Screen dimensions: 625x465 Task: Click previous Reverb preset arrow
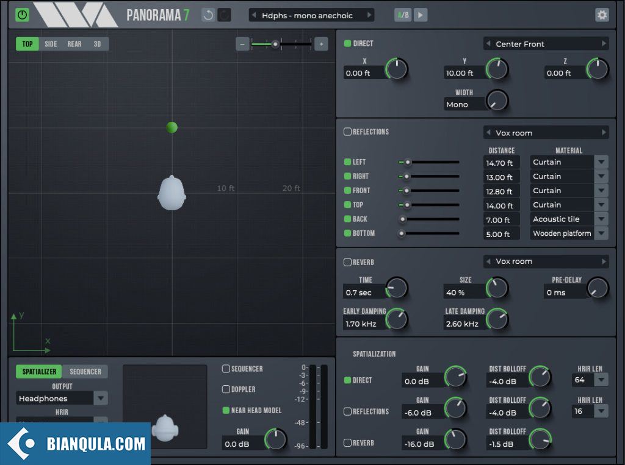point(488,261)
